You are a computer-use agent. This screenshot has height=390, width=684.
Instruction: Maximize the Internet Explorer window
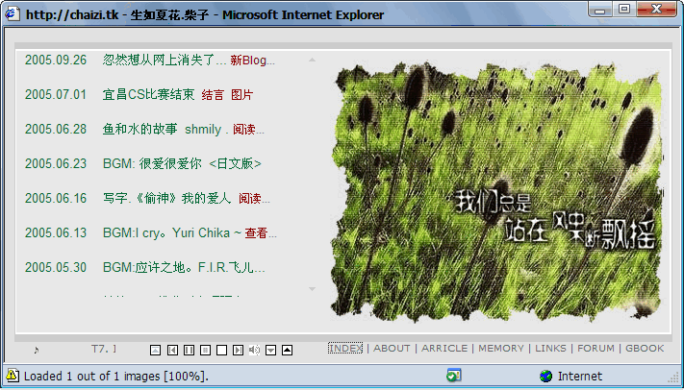tap(624, 10)
